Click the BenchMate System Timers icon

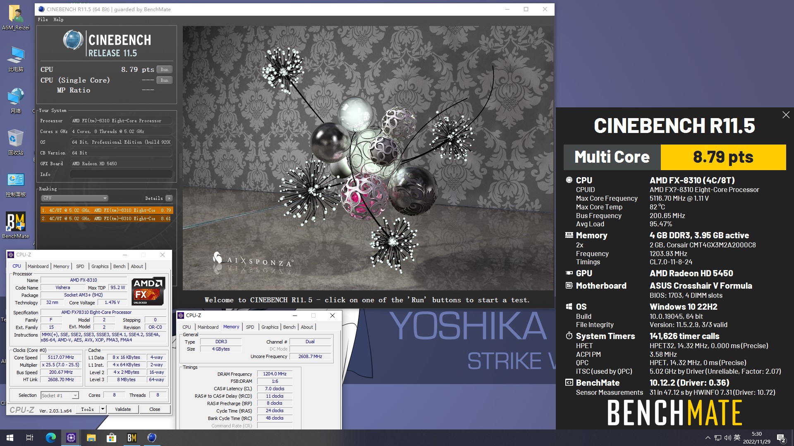pos(569,336)
